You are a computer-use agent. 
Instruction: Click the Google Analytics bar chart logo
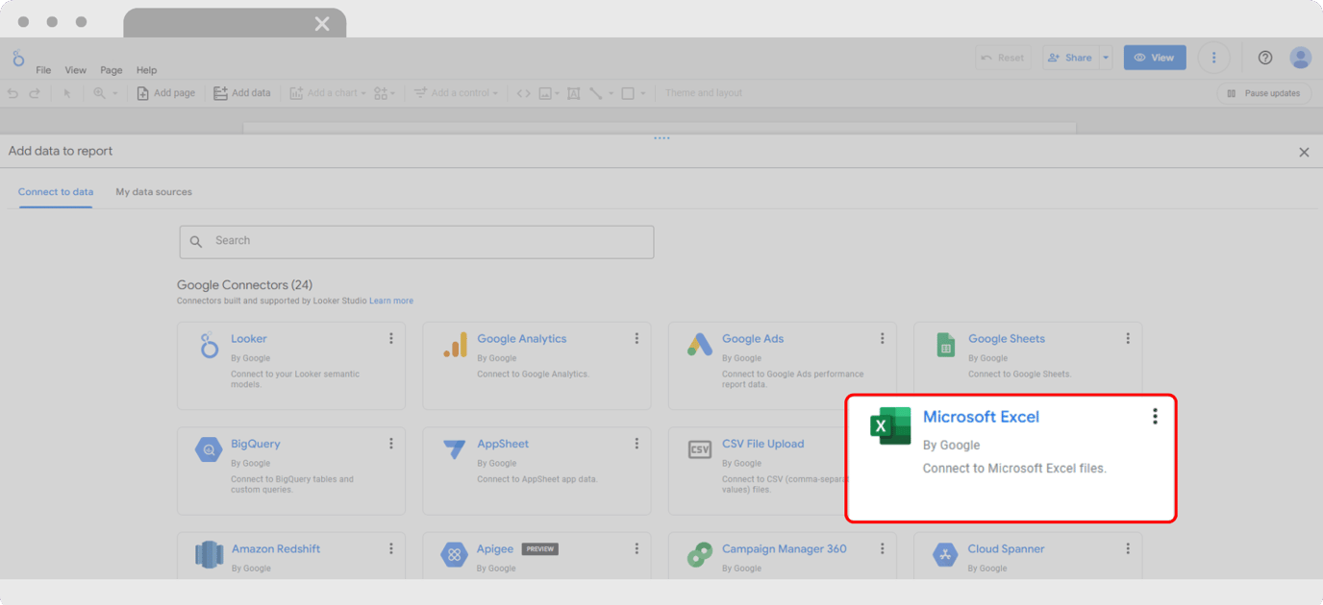[455, 345]
